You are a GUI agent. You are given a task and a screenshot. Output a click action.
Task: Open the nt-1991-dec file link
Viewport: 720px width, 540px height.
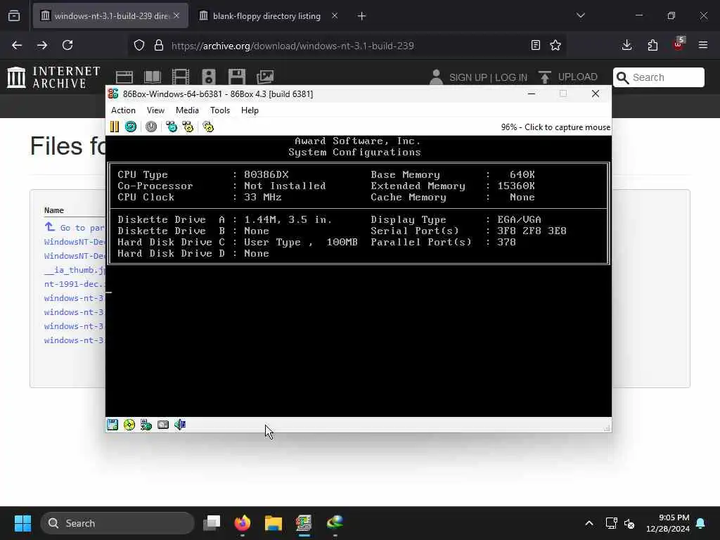pyautogui.click(x=75, y=284)
